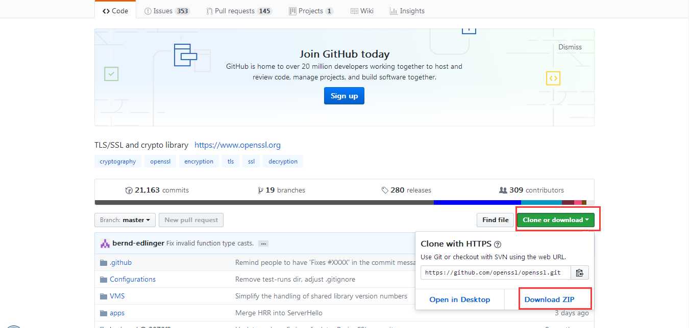This screenshot has height=328, width=689.
Task: Open the 19 branches list
Action: click(281, 190)
